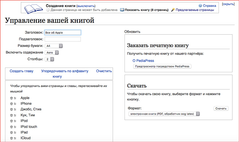Click the trash icon for ICloud
The height and width of the screenshot is (142, 239).
click(x=11, y=138)
